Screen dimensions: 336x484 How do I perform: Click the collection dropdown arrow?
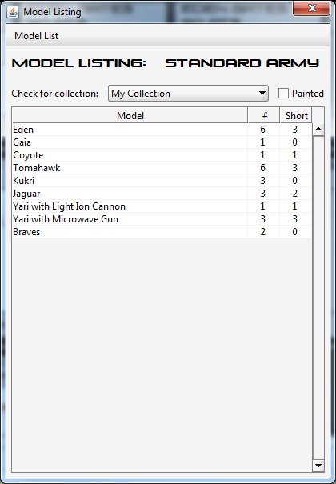(262, 93)
